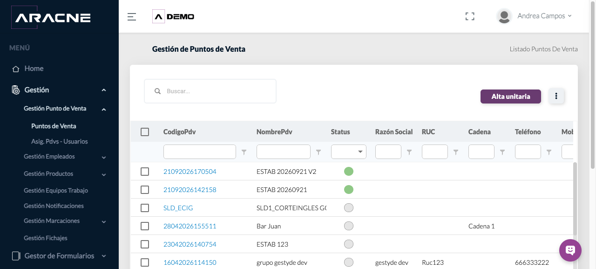This screenshot has height=269, width=596.
Task: Open filter options for RUC column
Action: [456, 152]
